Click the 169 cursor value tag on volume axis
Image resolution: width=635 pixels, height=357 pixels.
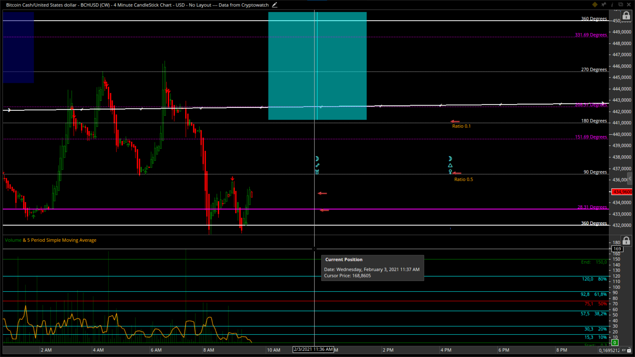(617, 249)
